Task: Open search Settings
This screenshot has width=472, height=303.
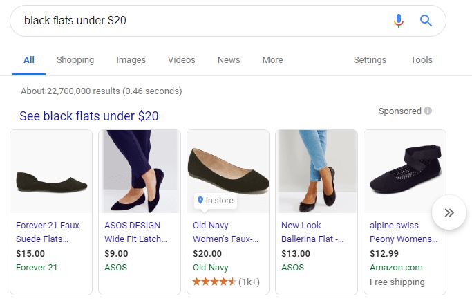Action: [370, 60]
